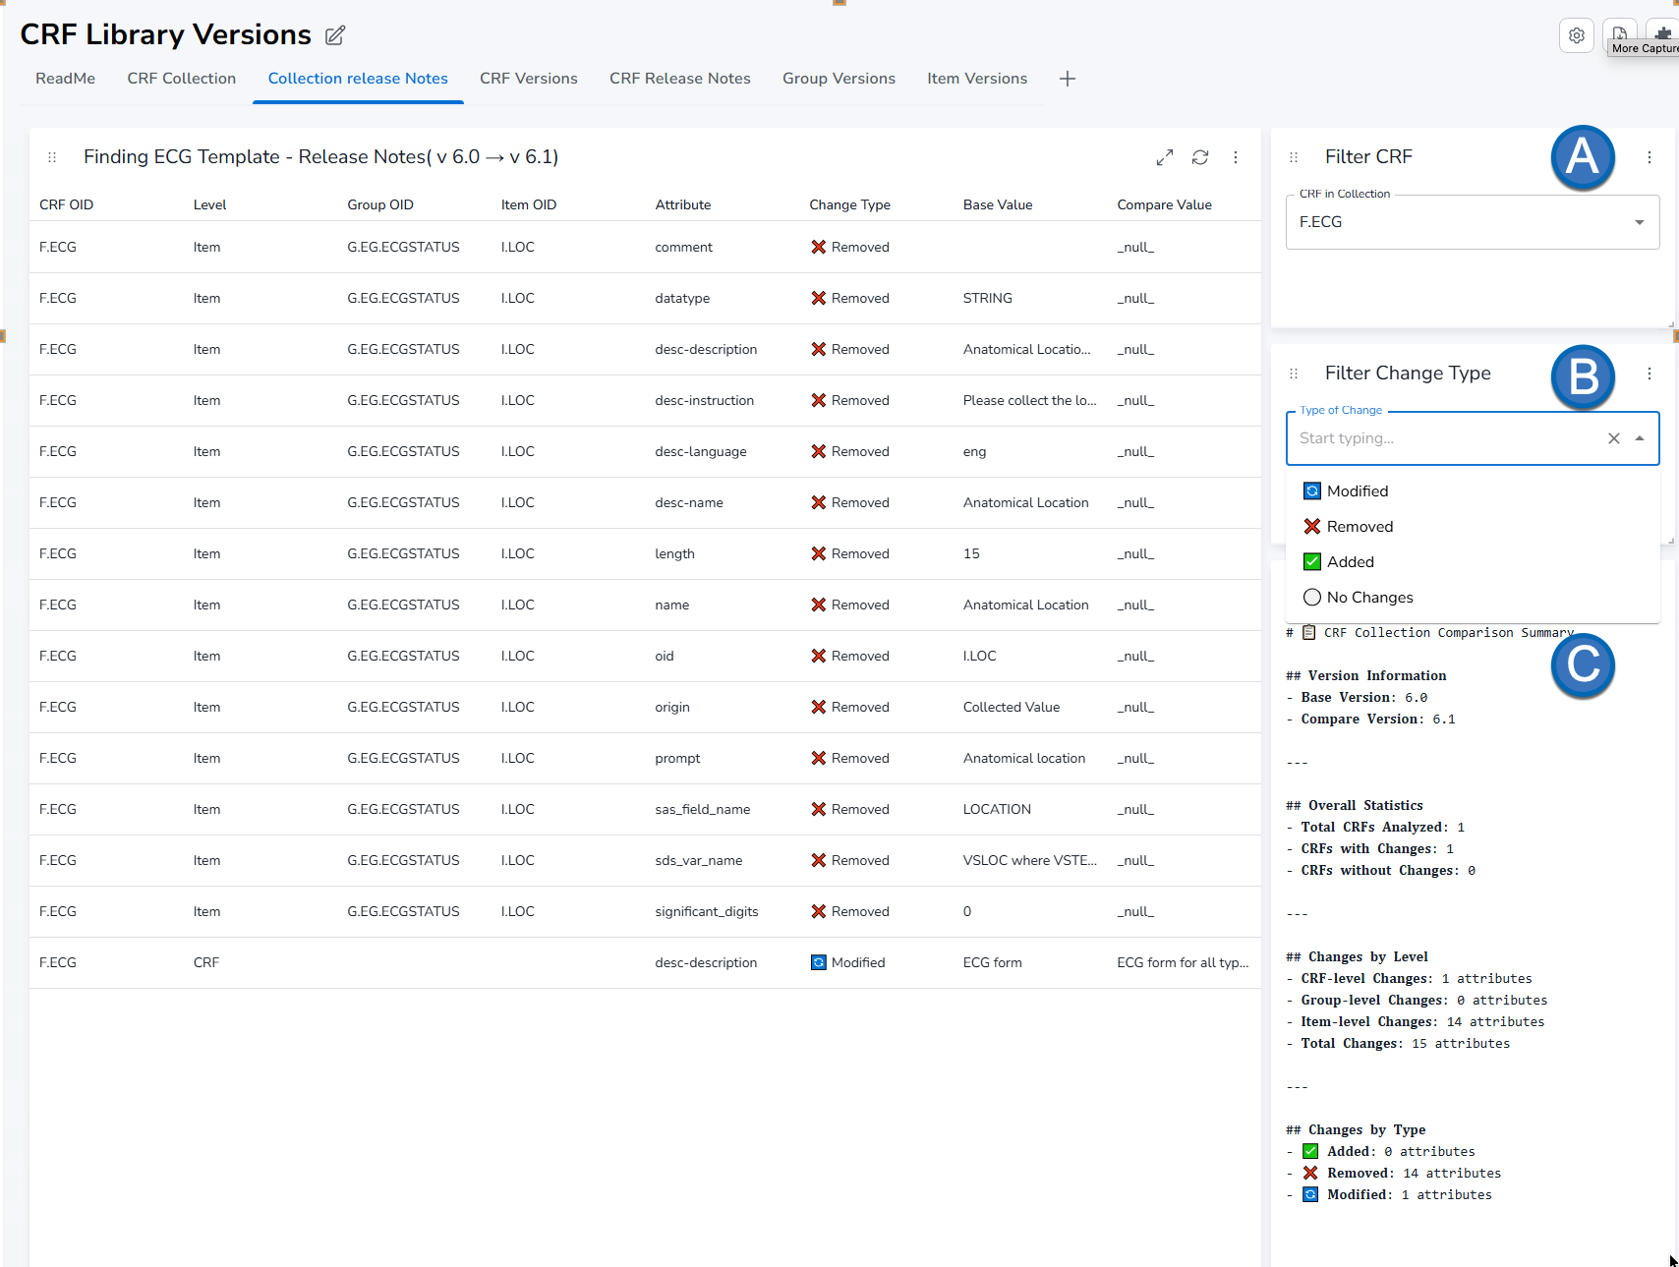Click Removed icon in sas_field_name row
Screen dimensions: 1679x1267
818,810
